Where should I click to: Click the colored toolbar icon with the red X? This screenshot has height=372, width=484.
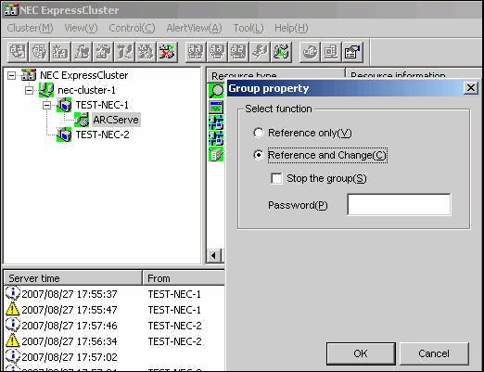point(167,52)
